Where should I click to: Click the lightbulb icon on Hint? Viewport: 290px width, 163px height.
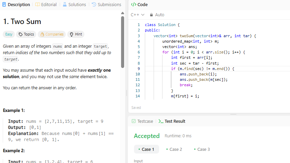pos(72,34)
